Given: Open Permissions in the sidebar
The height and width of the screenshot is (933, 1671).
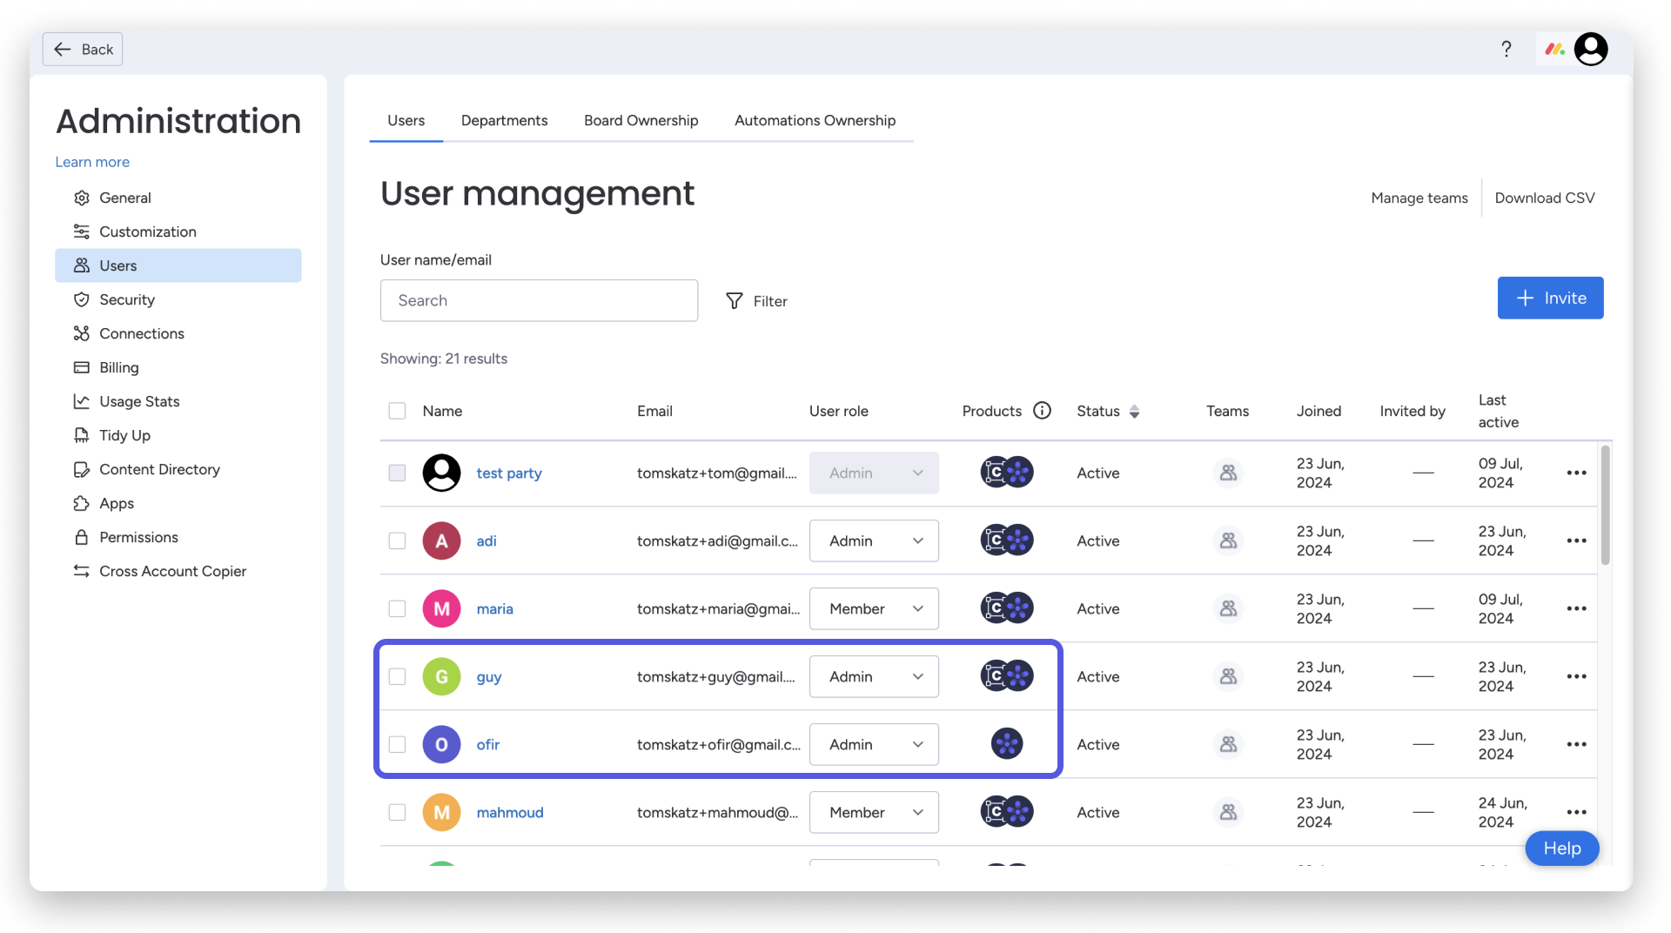Looking at the screenshot, I should (x=178, y=537).
